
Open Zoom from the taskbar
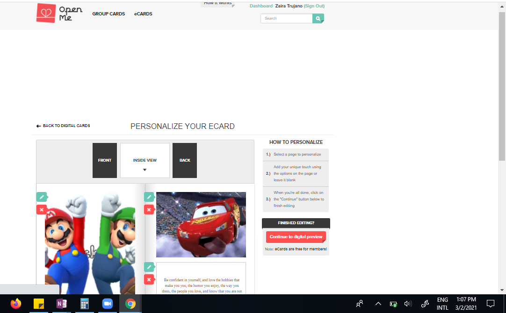(x=108, y=304)
